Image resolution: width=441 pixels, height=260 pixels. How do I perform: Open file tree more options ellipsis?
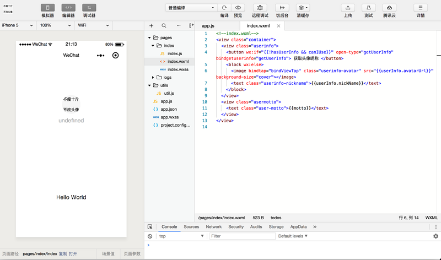pyautogui.click(x=179, y=25)
